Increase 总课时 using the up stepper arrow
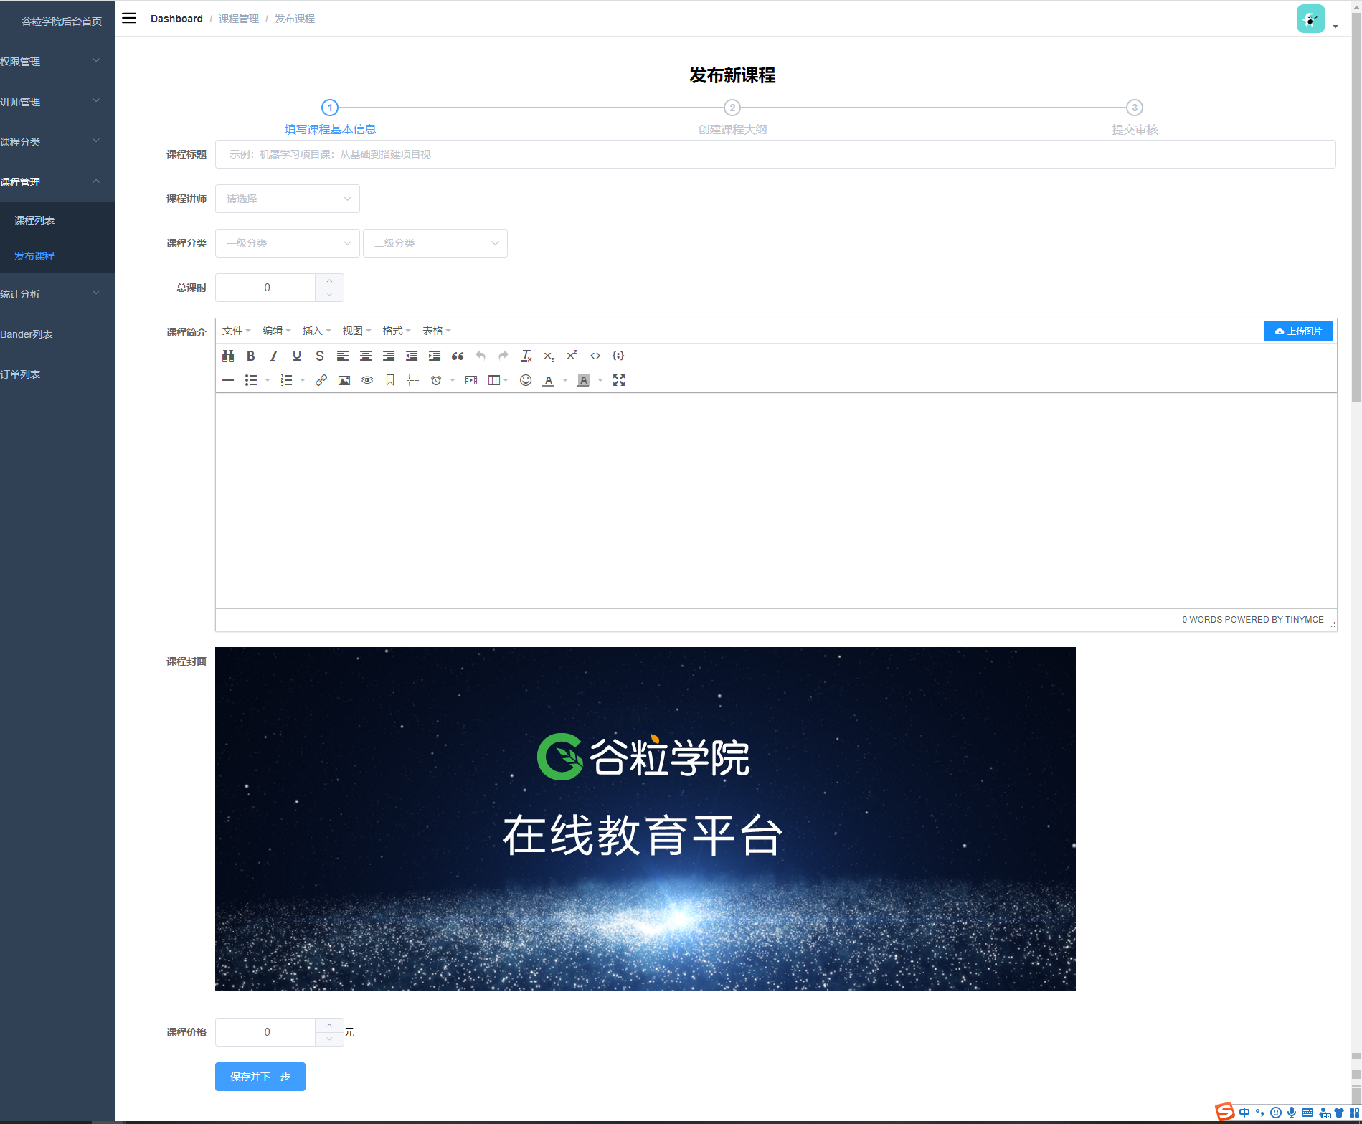1362x1124 pixels. click(x=329, y=281)
